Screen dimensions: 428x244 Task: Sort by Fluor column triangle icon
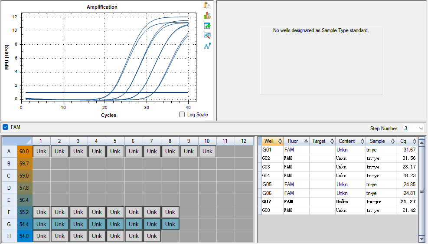click(x=306, y=141)
